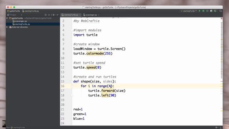Click 'turtle.left(90)' on line 18
Viewport: 229px width, 129px height.
click(102, 95)
